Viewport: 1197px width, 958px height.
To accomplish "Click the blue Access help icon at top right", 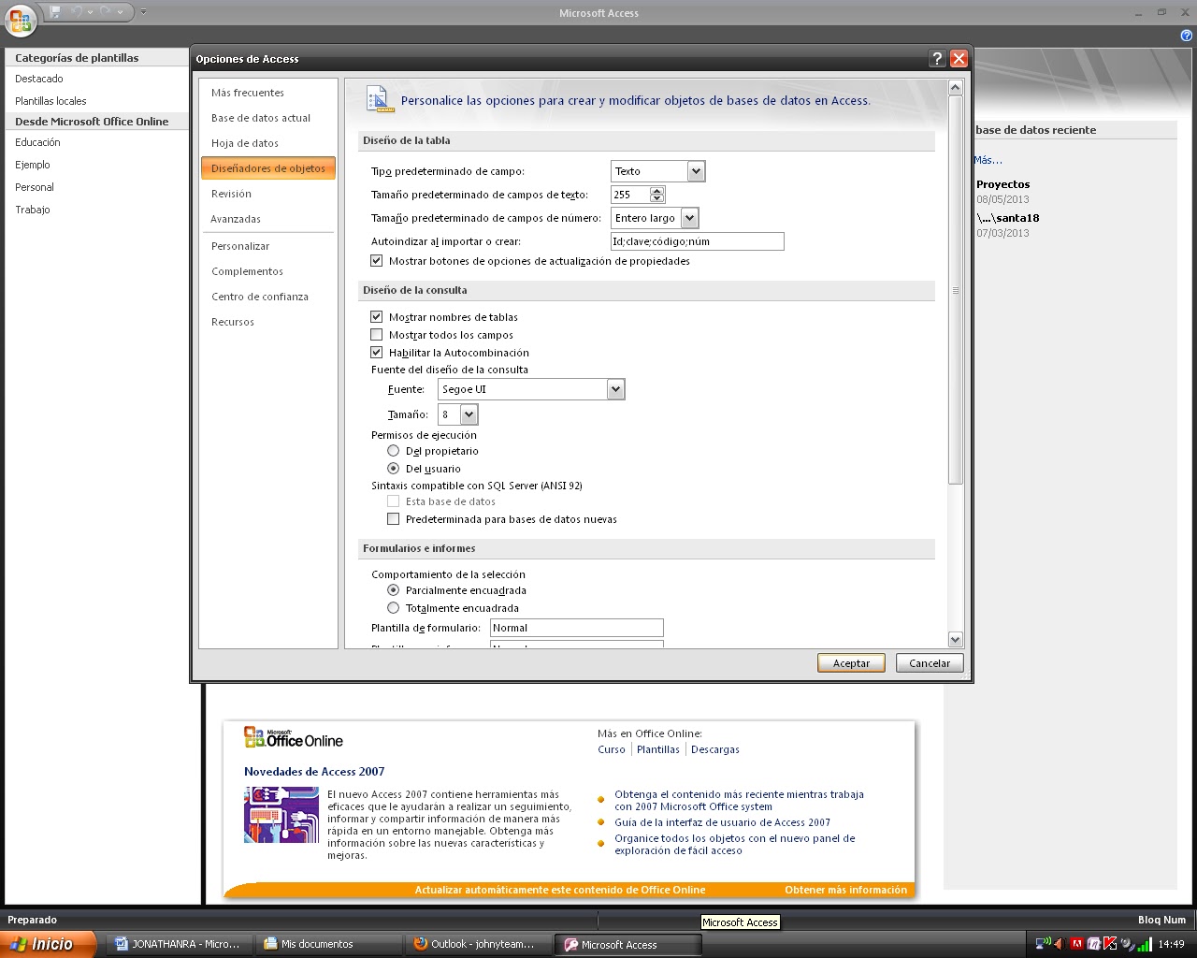I will point(1187,36).
